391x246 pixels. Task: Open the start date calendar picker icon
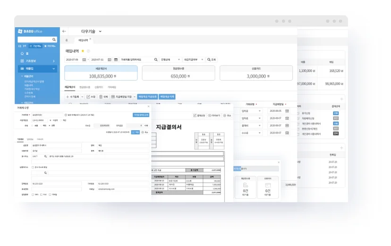pos(84,59)
